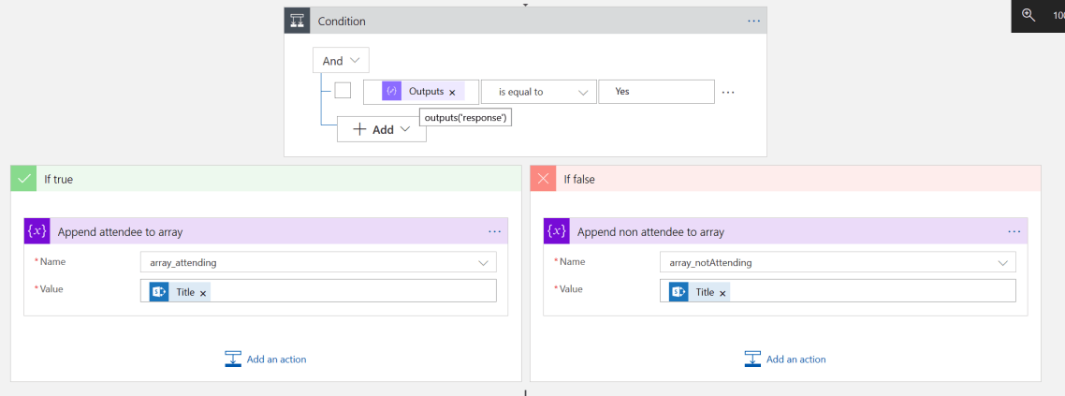Remove the Outputs token from the condition

pos(452,93)
